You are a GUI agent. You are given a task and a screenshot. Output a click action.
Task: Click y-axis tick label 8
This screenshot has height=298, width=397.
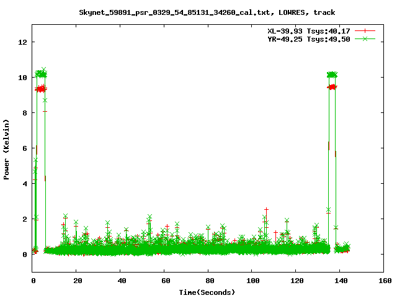point(25,113)
